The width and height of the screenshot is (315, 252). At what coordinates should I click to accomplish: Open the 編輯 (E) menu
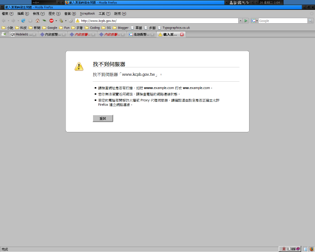pos(23,14)
